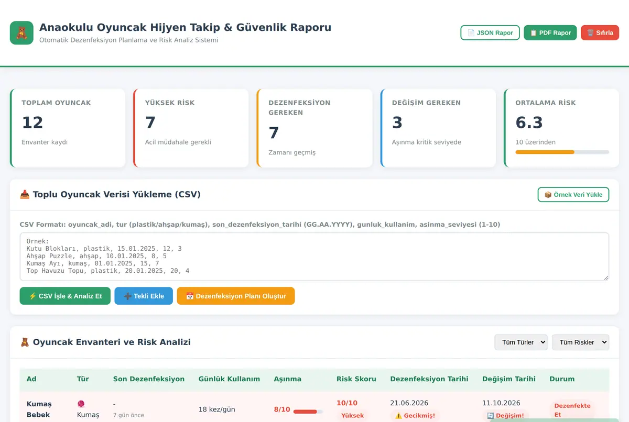The height and width of the screenshot is (422, 629).
Task: Click the 18 kez/gün usage cell
Action: click(x=216, y=409)
